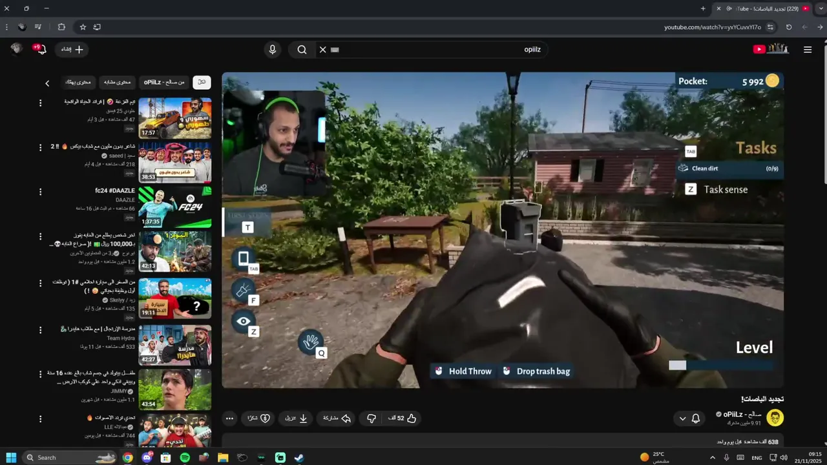Click the install/cast icon beside the star
Viewport: 827px width, 465px height.
click(97, 27)
